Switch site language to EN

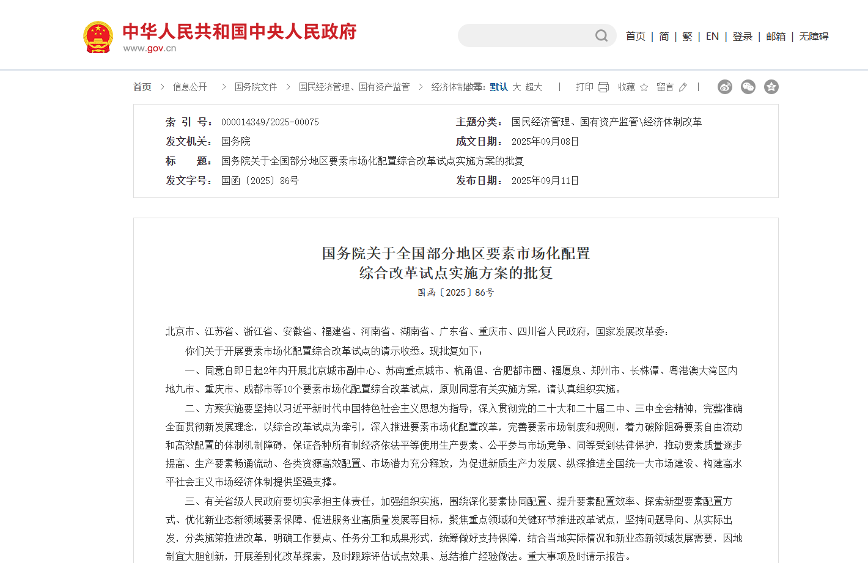click(x=712, y=37)
